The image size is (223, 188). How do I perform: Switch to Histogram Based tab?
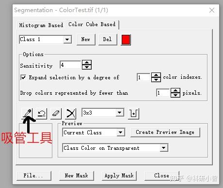[x=41, y=25]
